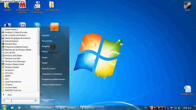Expand the Accesorios folder
Screen dimensions: 196x110
9,70
